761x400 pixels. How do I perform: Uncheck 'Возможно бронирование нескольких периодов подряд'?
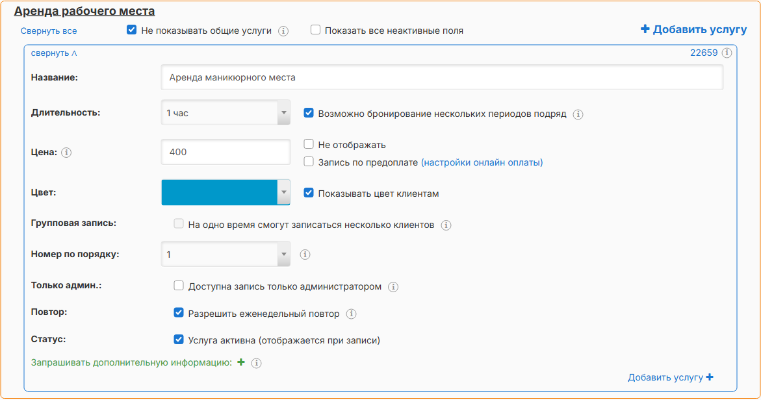pos(309,113)
